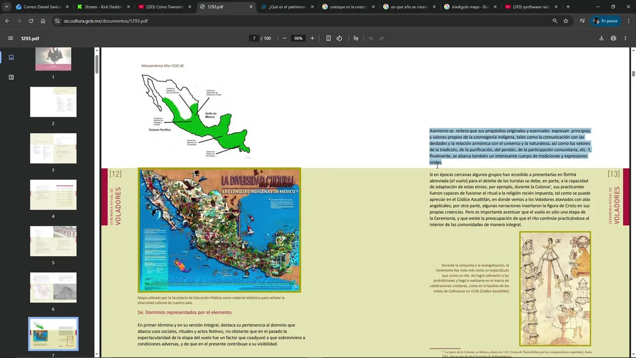Screen dimensions: 636x358
Task: Click the 98% zoom level field
Action: point(298,38)
